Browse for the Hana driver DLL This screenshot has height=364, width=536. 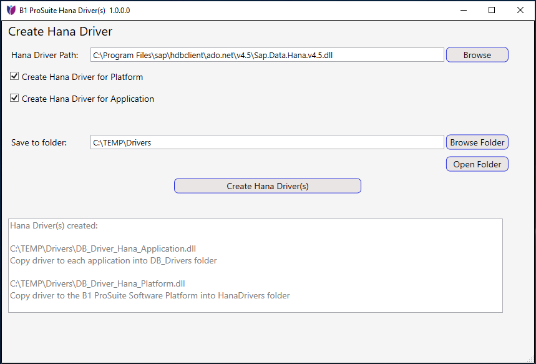(477, 55)
